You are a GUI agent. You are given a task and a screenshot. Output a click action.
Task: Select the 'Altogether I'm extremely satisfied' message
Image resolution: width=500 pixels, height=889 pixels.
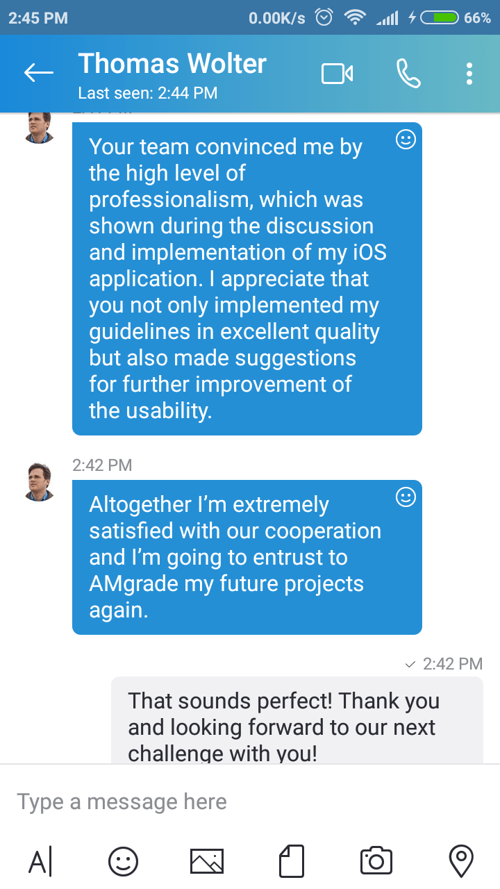[x=247, y=557]
